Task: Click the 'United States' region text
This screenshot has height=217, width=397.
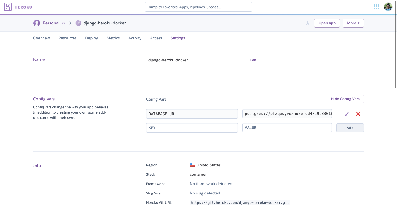Action: [x=208, y=165]
